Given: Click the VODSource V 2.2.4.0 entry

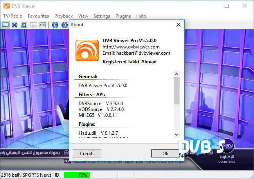Looking at the screenshot, I should pyautogui.click(x=101, y=109).
